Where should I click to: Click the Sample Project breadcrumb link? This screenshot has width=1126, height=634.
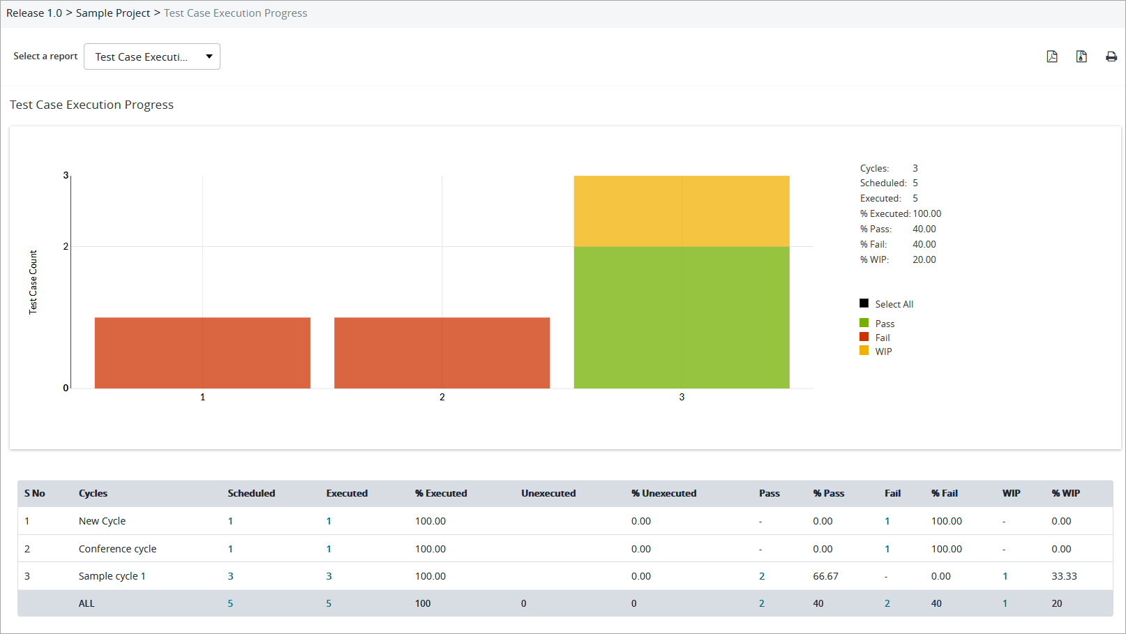coord(113,13)
